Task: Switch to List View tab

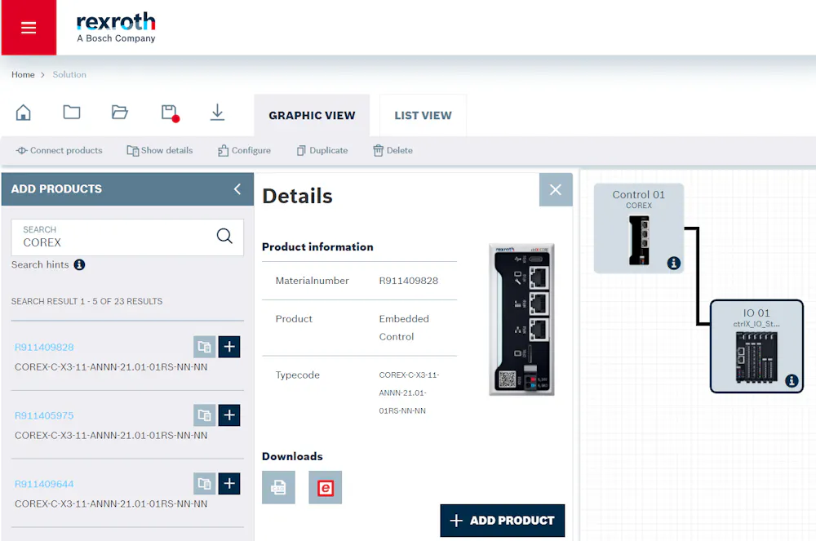Action: click(423, 116)
